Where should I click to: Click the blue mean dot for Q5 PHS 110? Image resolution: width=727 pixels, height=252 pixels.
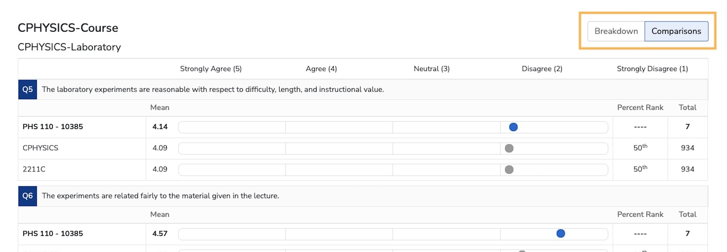(513, 127)
